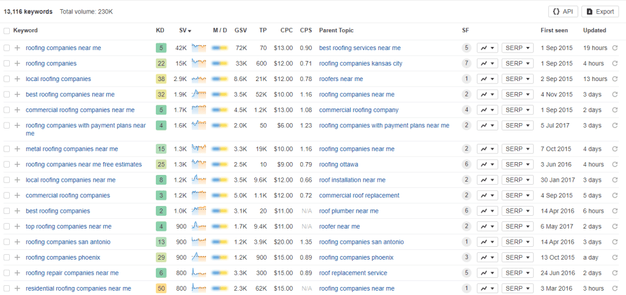This screenshot has width=626, height=295.
Task: Click the CPC column header
Action: point(286,30)
